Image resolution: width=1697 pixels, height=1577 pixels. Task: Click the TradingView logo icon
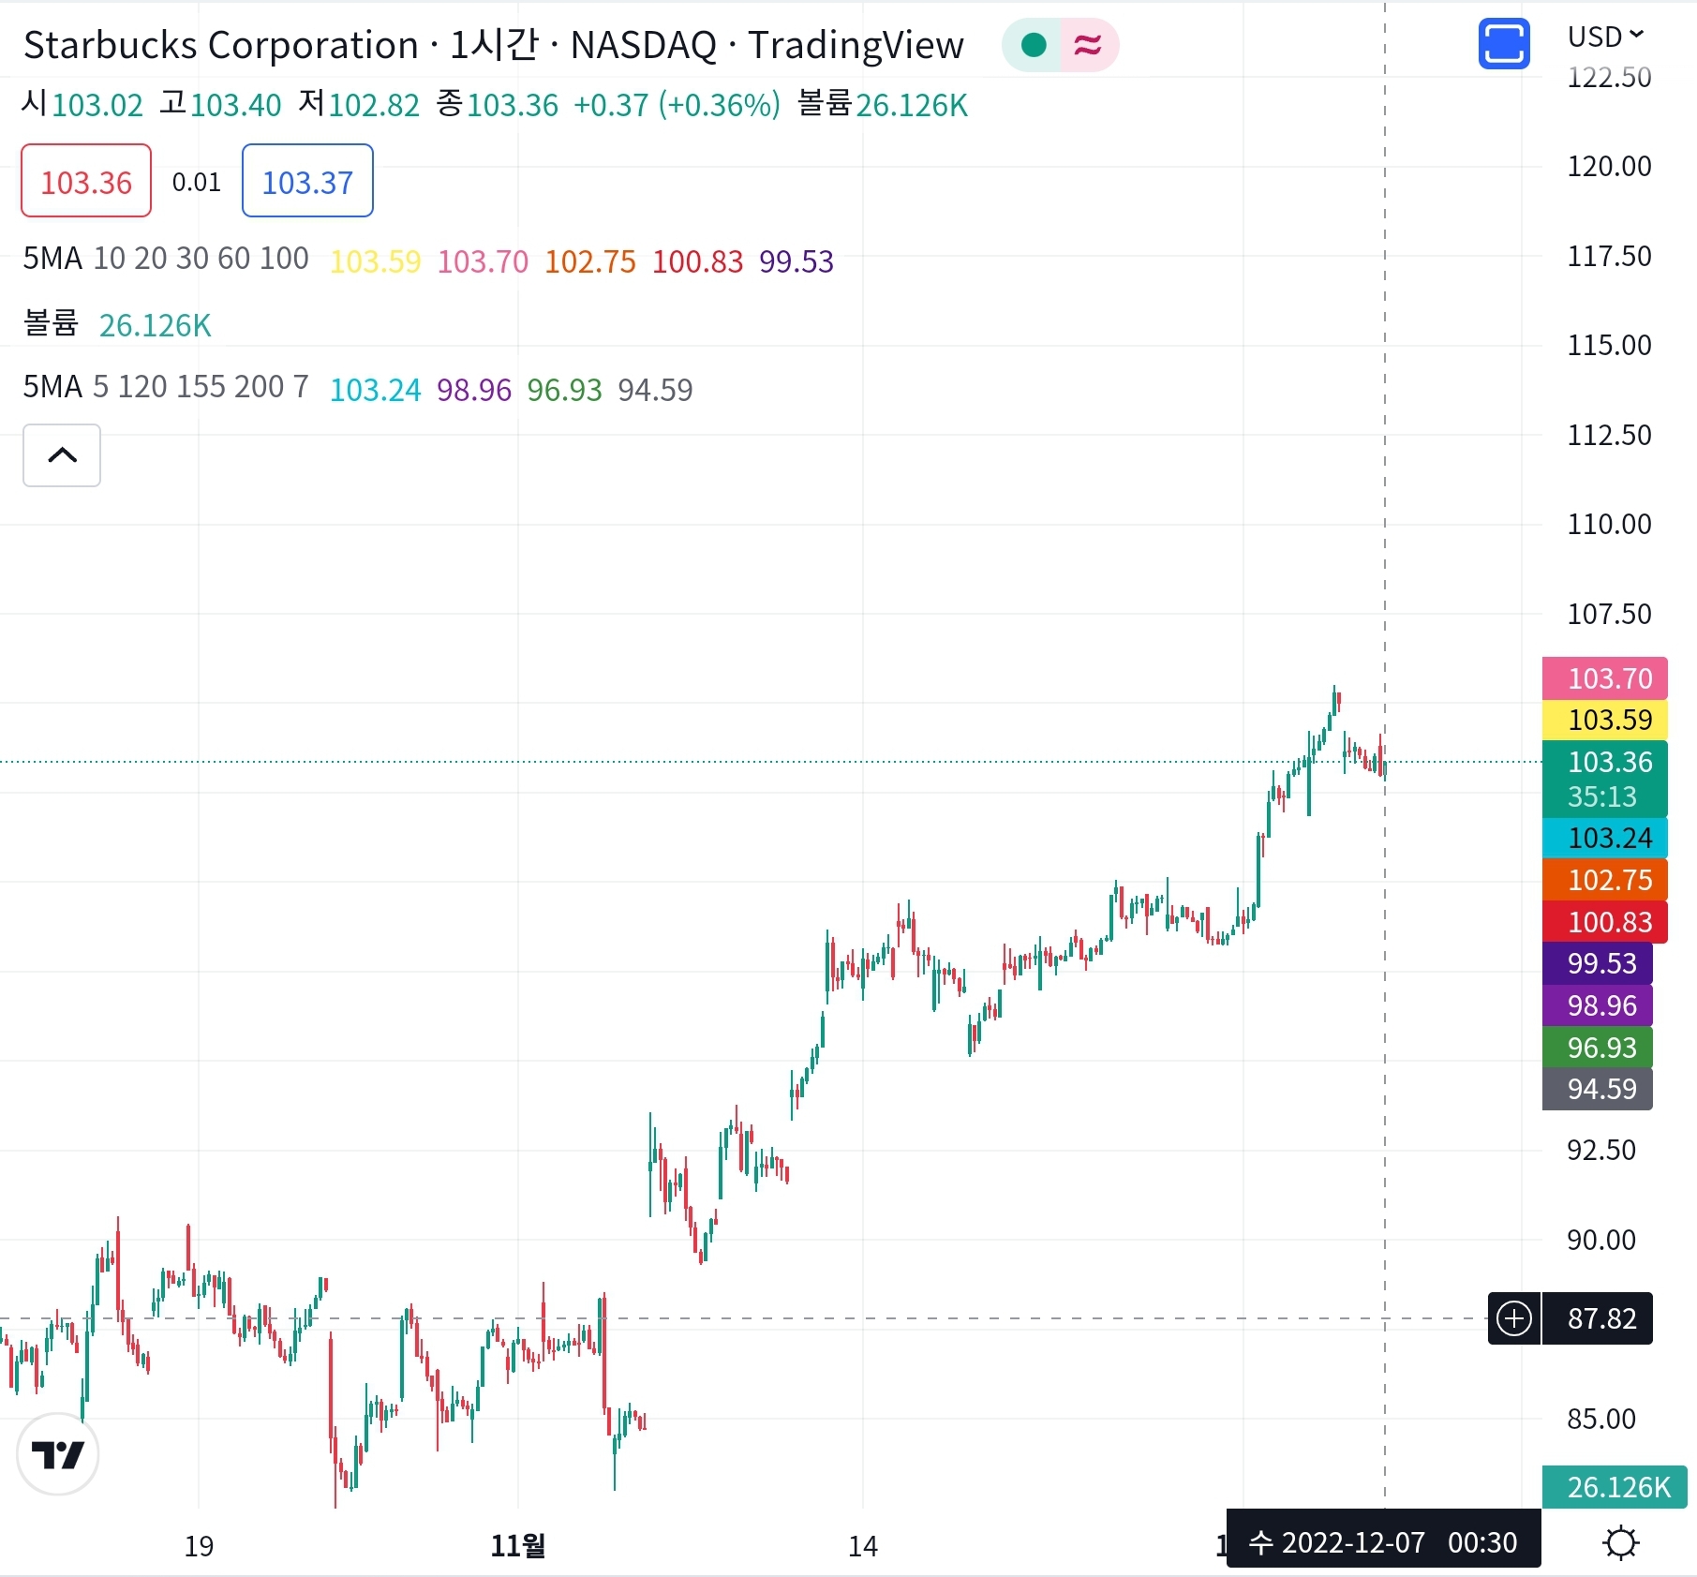(58, 1454)
